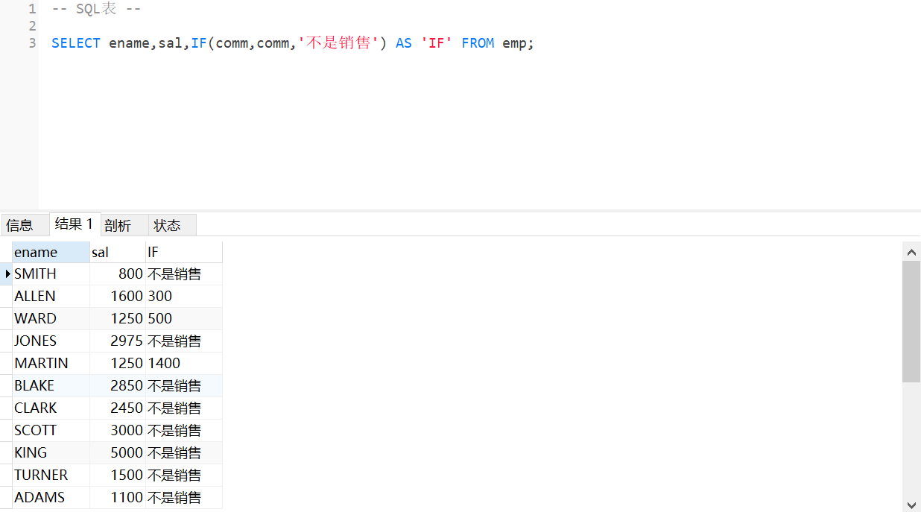Click the 不是销售 cell in KING's row
921x512 pixels.
pos(183,453)
